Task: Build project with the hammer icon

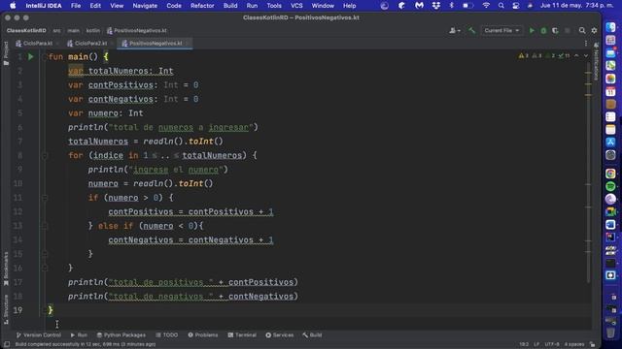Action: (471, 30)
